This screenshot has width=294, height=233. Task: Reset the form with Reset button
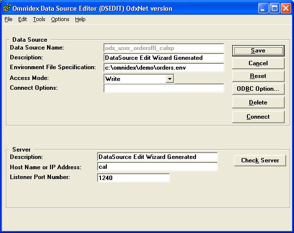click(258, 76)
